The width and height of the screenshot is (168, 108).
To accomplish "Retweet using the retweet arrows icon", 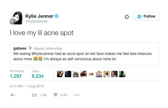I will coord(34,95).
